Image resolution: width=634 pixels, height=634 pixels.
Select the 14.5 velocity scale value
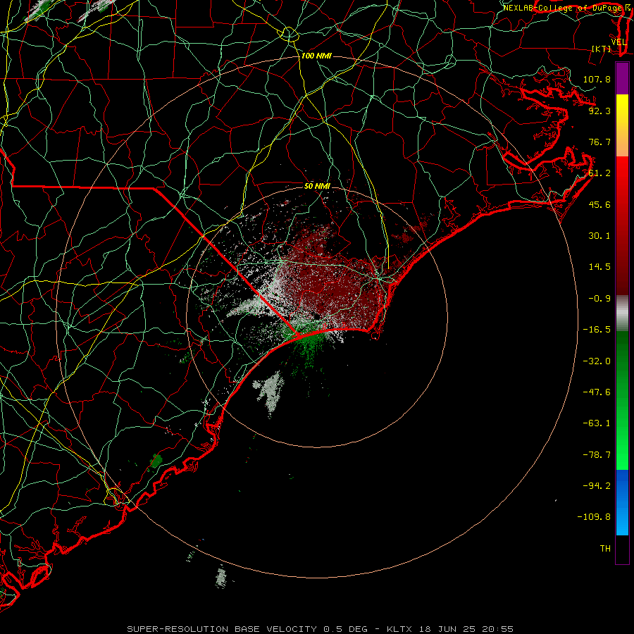pyautogui.click(x=599, y=267)
